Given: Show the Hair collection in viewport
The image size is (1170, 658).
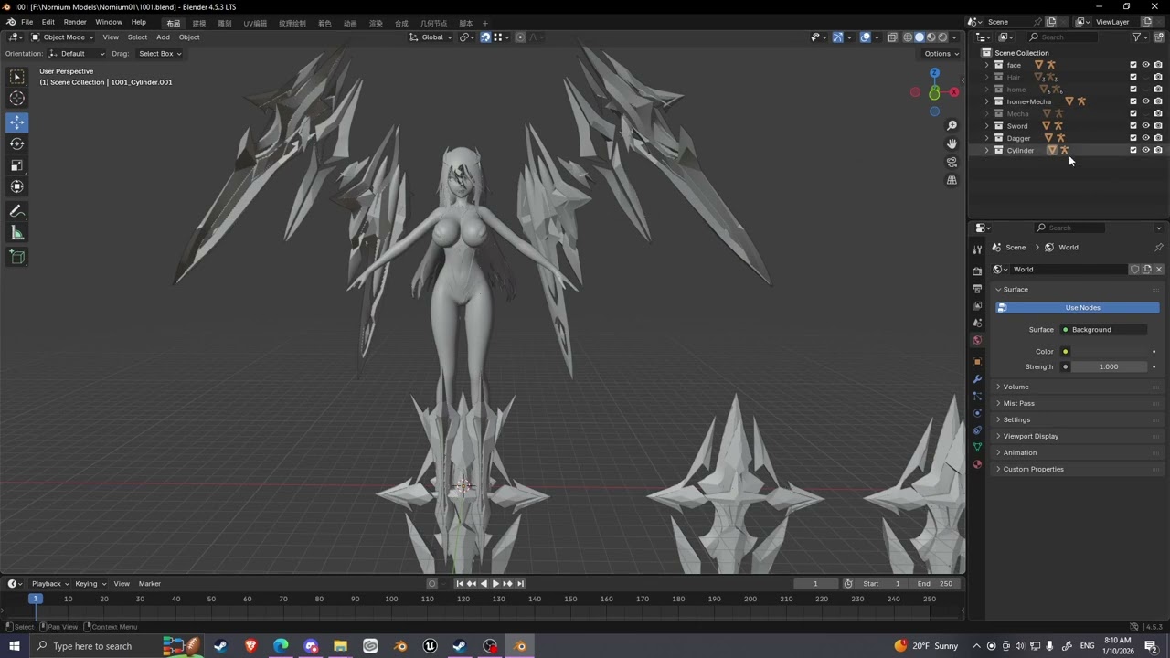Looking at the screenshot, I should pyautogui.click(x=1145, y=78).
